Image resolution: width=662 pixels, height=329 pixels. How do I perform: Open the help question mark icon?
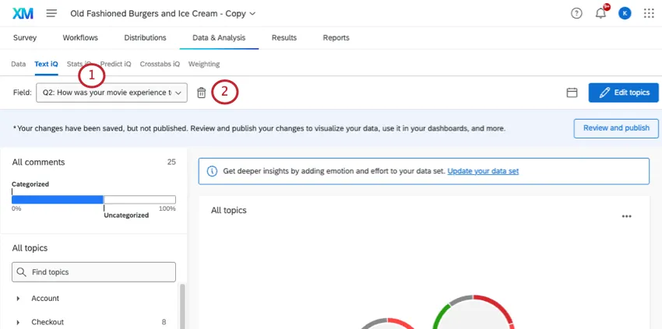576,13
